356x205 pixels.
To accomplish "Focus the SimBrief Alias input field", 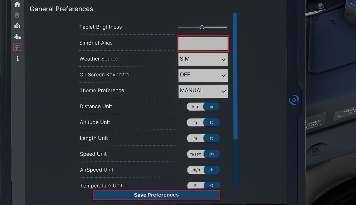I will 203,43.
